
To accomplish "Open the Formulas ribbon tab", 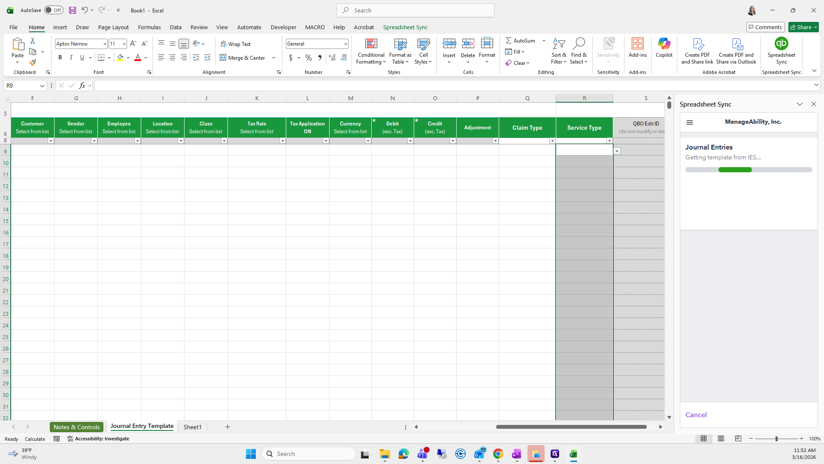I will [x=149, y=27].
